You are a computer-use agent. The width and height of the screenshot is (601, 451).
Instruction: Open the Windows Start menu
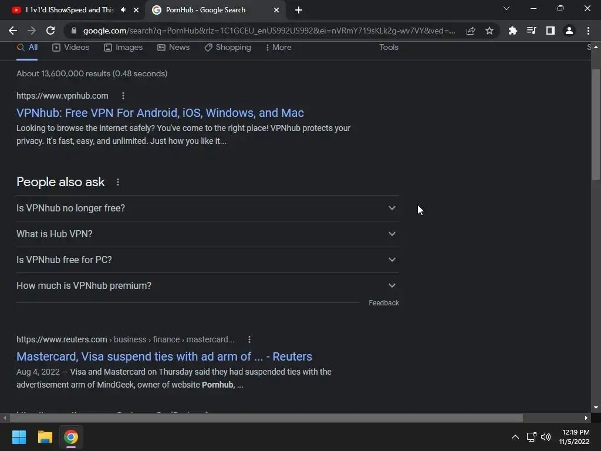(19, 437)
